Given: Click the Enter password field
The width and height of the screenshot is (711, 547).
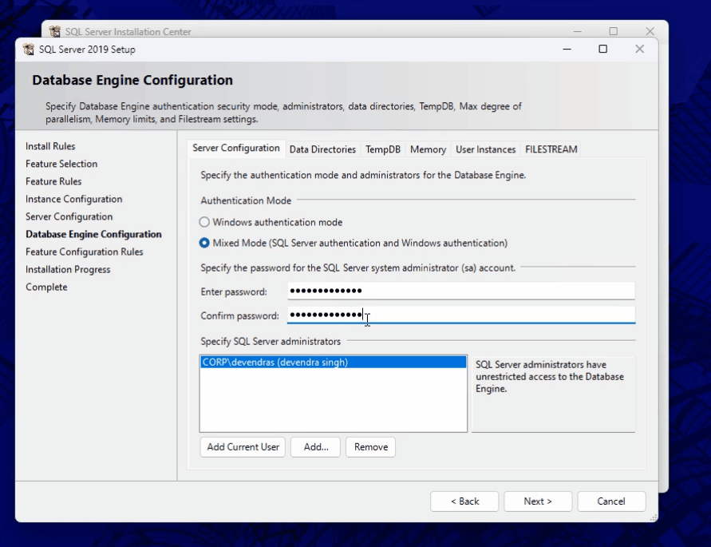Looking at the screenshot, I should 460,291.
